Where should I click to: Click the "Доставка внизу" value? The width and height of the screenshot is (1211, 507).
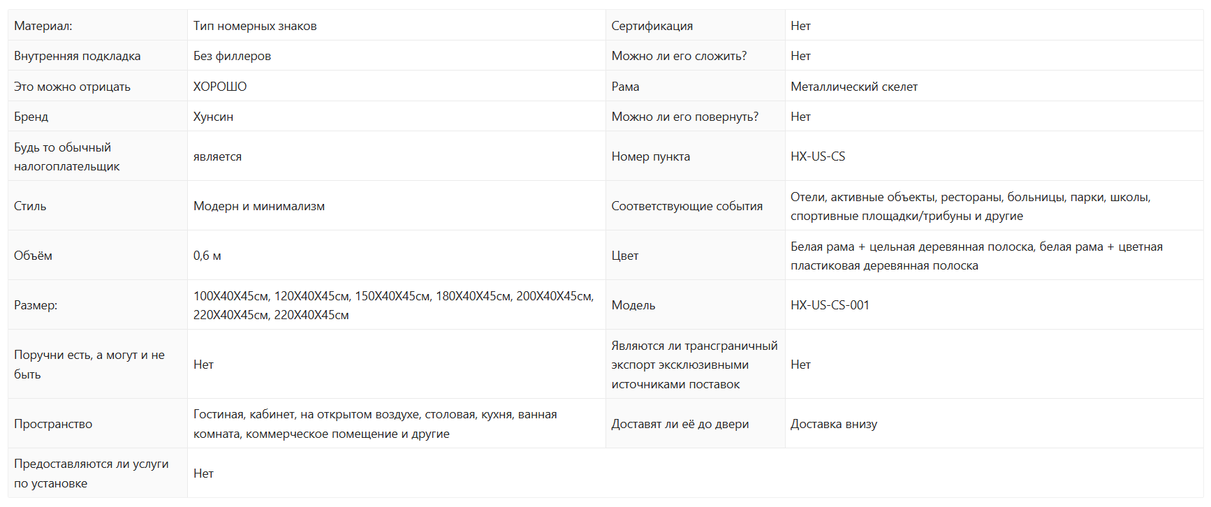point(833,424)
